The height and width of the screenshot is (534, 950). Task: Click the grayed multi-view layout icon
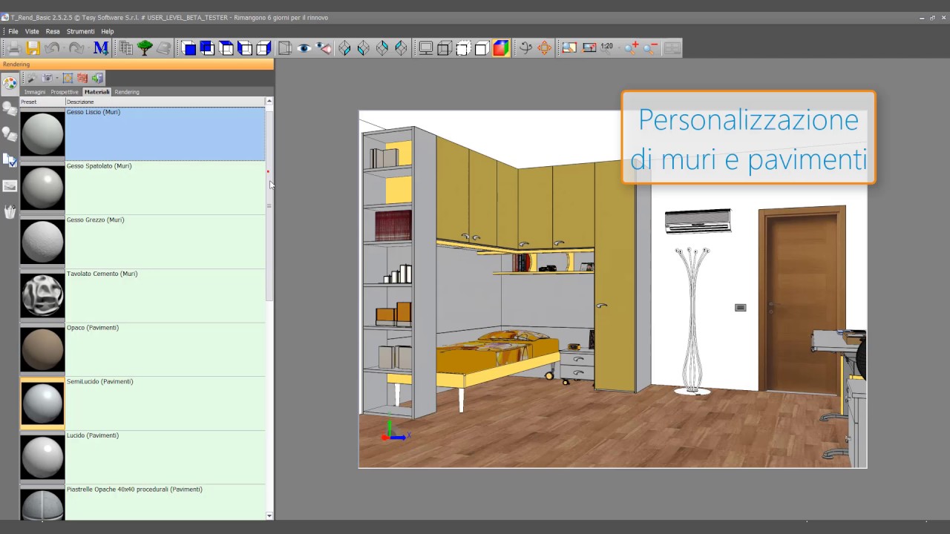point(672,48)
